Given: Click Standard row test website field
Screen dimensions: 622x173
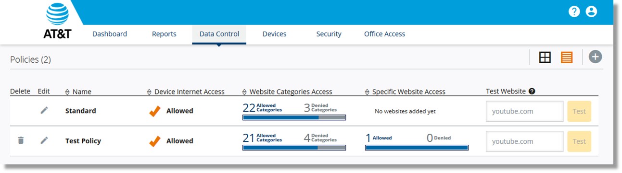Looking at the screenshot, I should [x=524, y=111].
